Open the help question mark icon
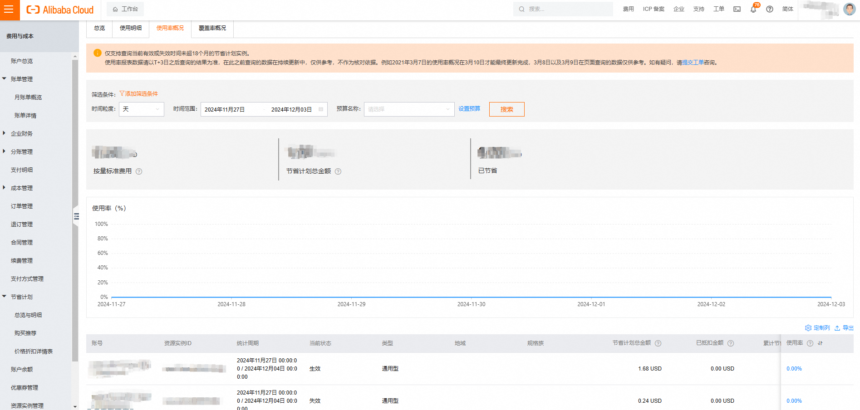Screen dimensions: 860x410 pyautogui.click(x=770, y=9)
